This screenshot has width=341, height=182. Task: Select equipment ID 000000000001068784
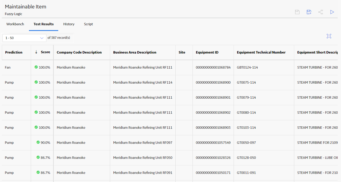[x=213, y=67]
